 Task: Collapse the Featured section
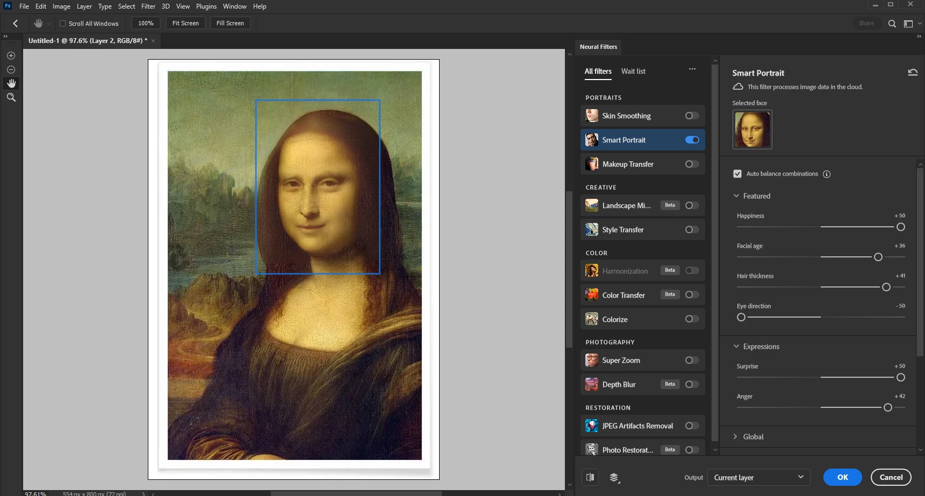(736, 196)
